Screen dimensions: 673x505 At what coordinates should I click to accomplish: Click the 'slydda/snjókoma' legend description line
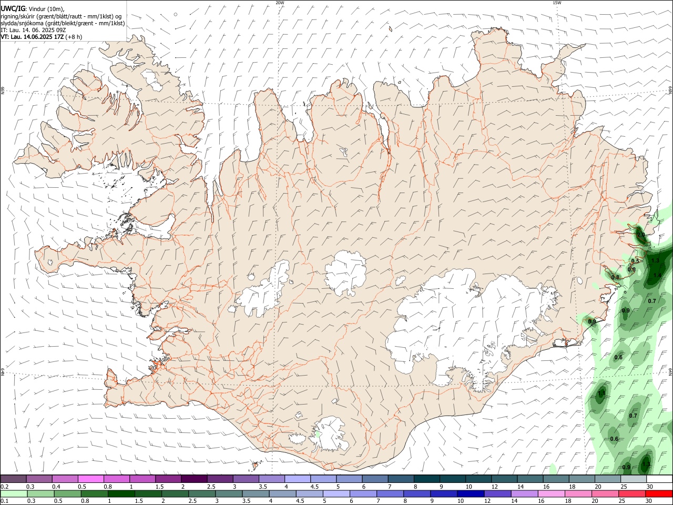tap(63, 23)
